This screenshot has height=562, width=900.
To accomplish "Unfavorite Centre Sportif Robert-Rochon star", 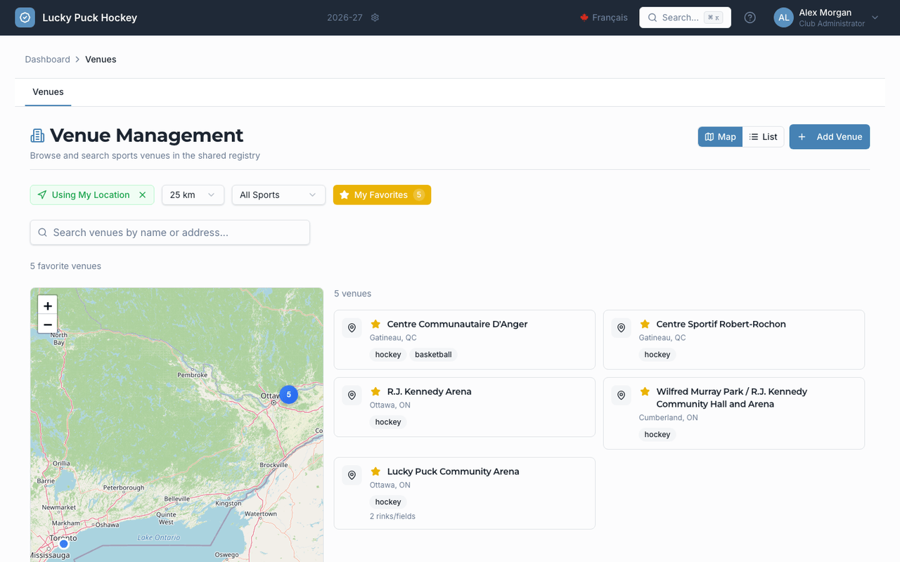I will (x=645, y=324).
